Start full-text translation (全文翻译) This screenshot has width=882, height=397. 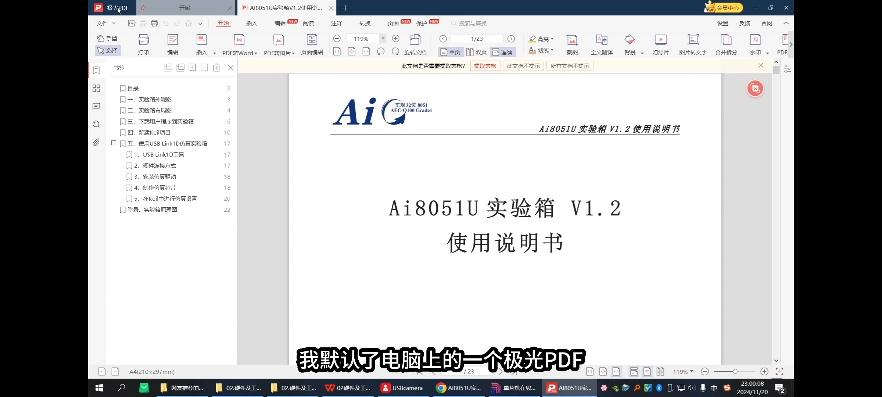click(x=602, y=44)
